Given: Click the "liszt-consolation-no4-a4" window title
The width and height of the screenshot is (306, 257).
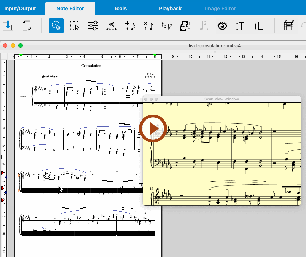Looking at the screenshot, I should click(215, 45).
